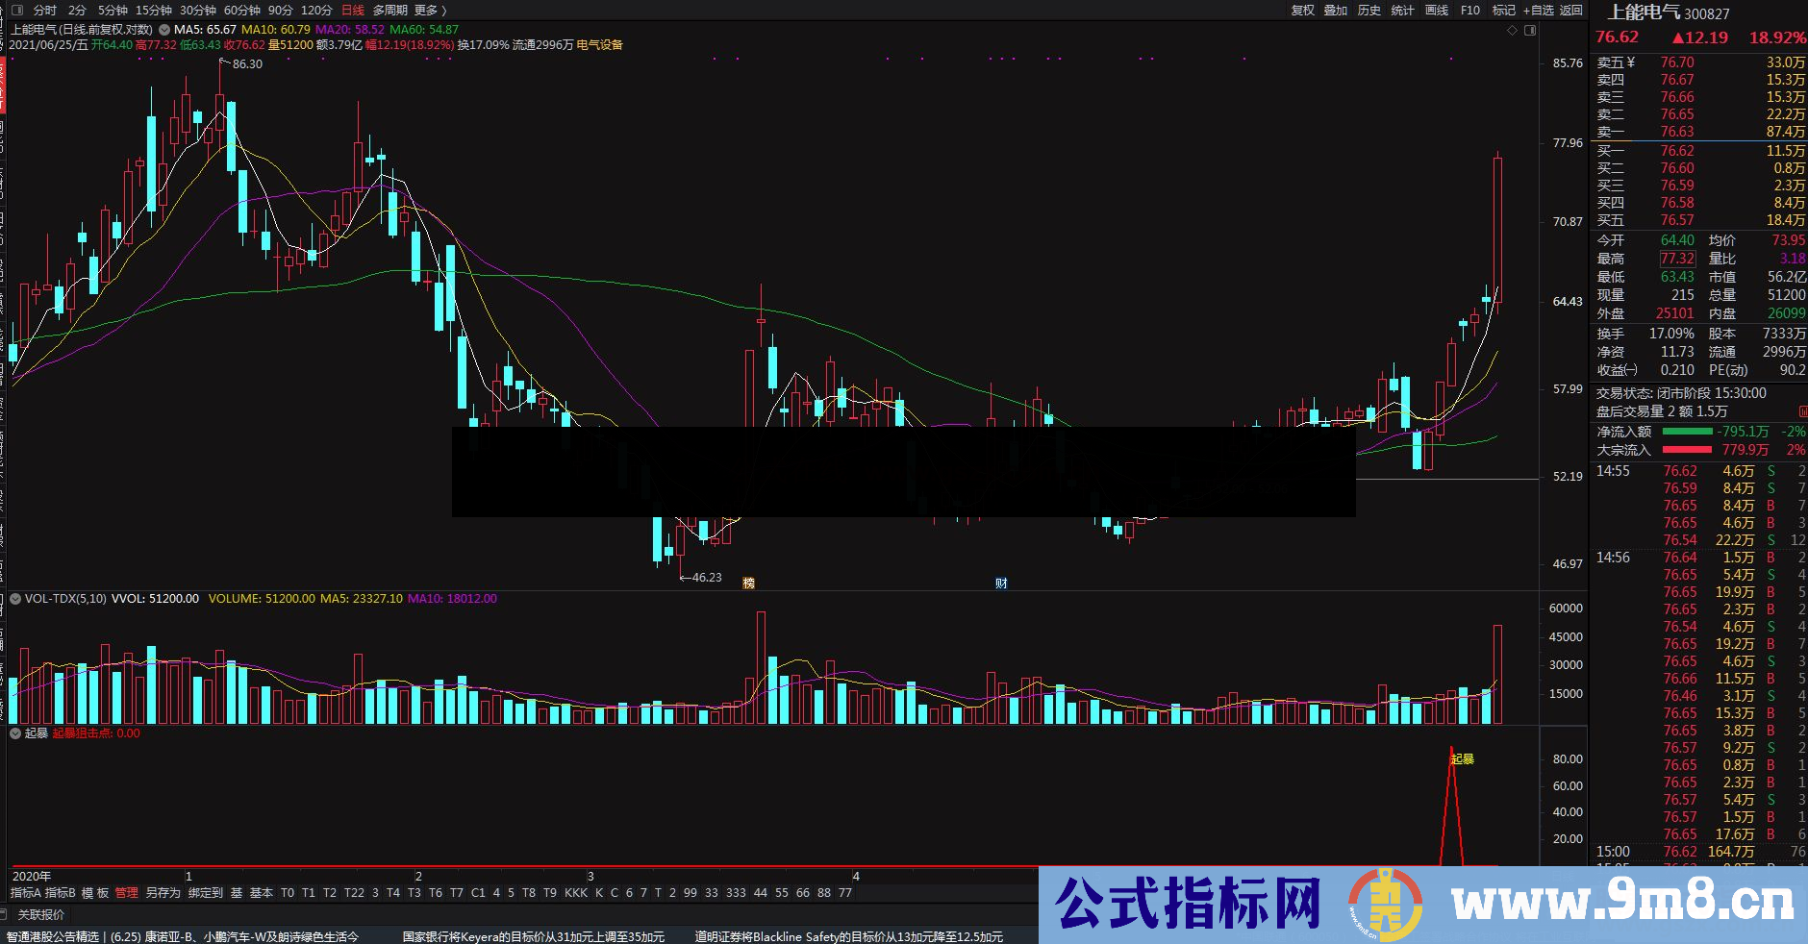Screen dimensions: 1808x944
Task: Toggle the side panel with split-view icon
Action: pyautogui.click(x=1530, y=30)
